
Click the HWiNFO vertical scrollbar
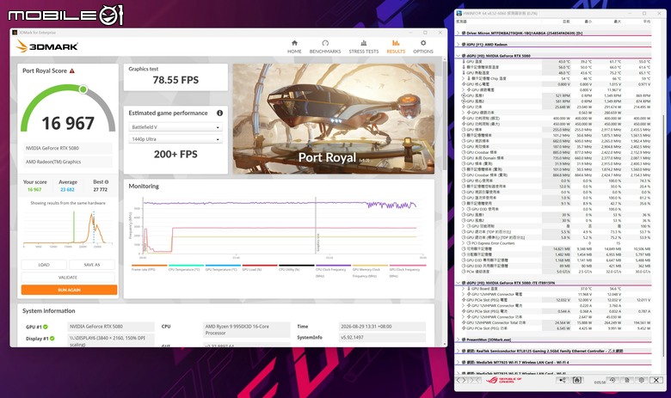[663, 236]
